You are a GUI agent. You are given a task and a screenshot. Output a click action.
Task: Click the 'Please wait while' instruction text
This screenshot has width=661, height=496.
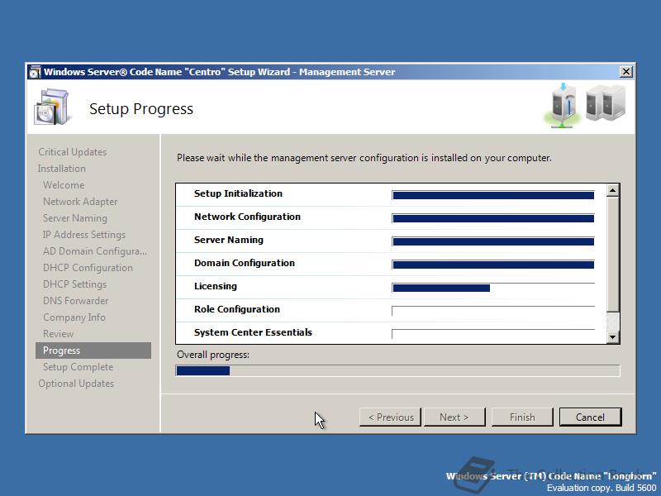[364, 158]
